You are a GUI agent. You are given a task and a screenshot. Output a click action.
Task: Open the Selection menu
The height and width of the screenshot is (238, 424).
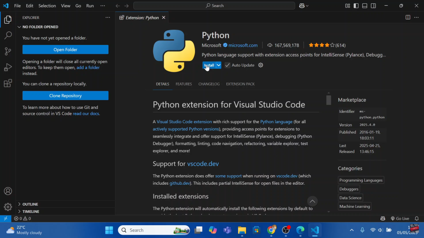point(47,6)
